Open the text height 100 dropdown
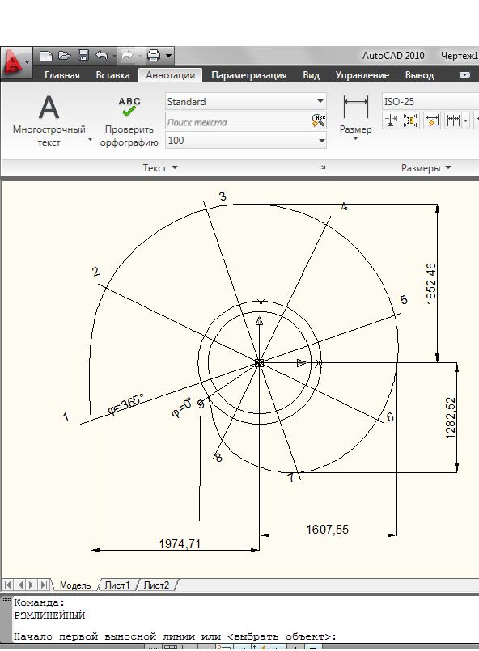 (245, 141)
